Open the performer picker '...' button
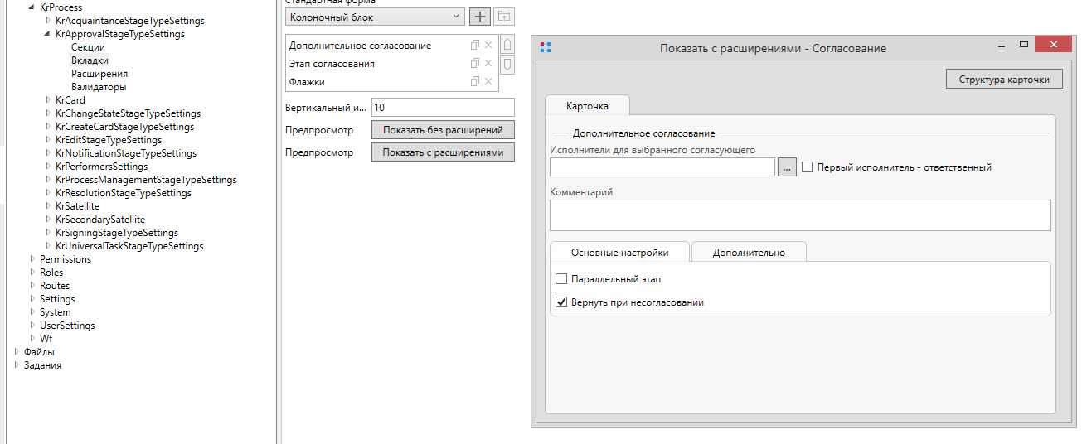This screenshot has height=444, width=1082. (x=787, y=167)
